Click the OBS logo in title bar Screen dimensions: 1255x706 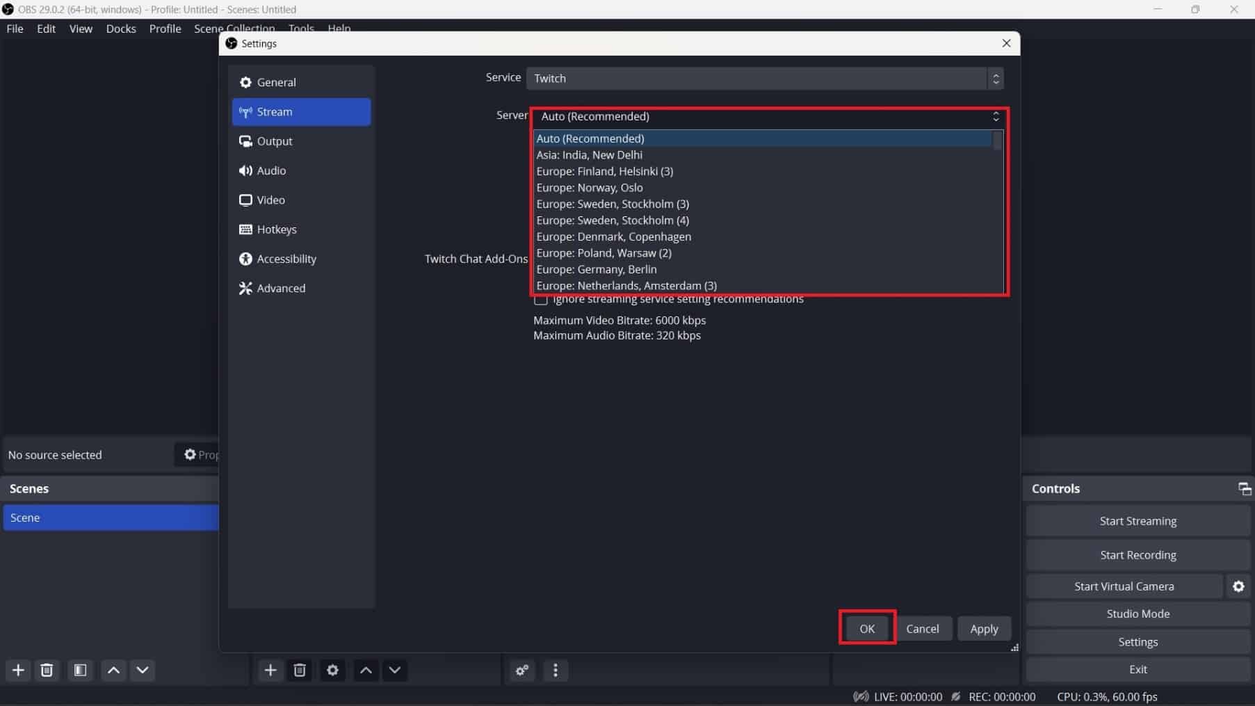pyautogui.click(x=8, y=9)
